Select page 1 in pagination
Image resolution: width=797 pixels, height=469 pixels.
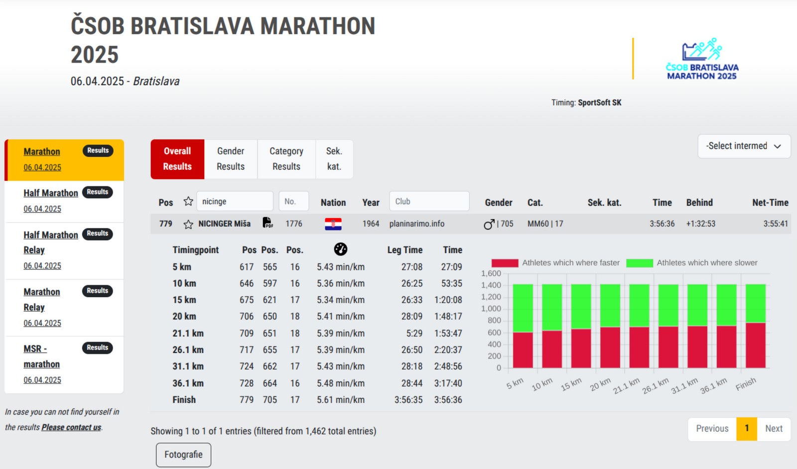click(x=747, y=429)
